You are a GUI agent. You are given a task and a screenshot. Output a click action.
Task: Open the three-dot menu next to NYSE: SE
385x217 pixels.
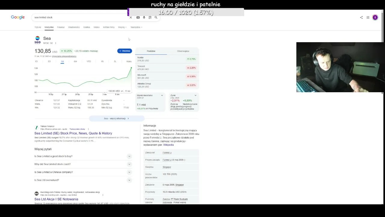[56, 43]
